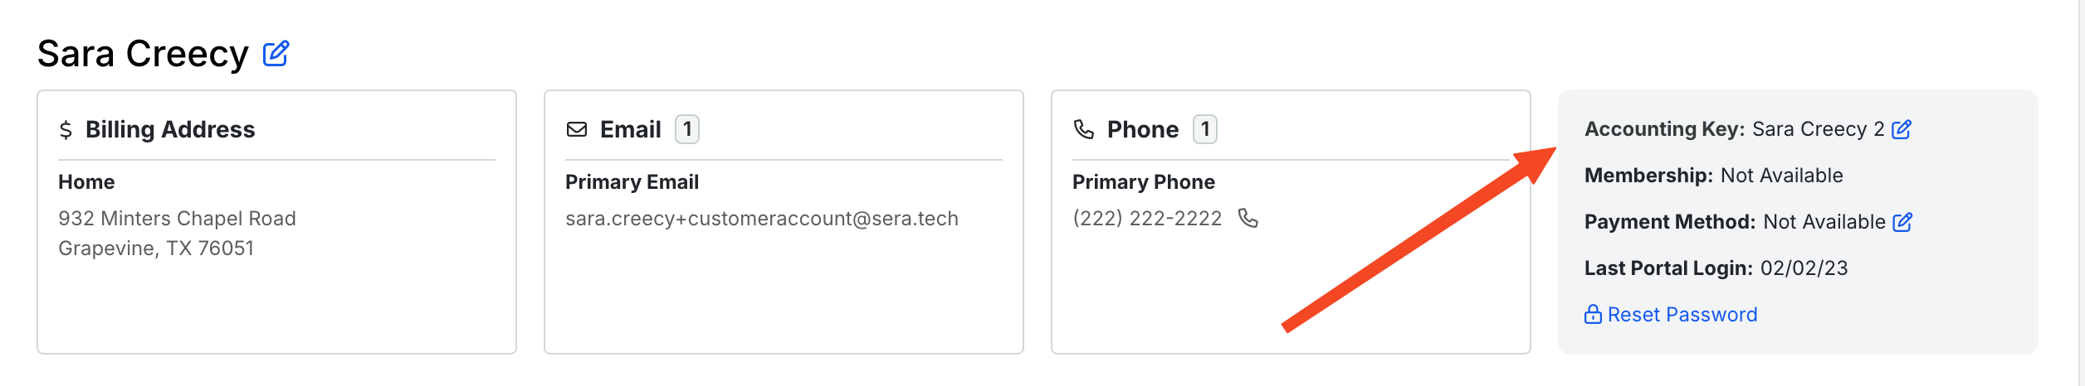2085x386 pixels.
Task: Click the (222) 222-2222 phone number
Action: click(1147, 219)
